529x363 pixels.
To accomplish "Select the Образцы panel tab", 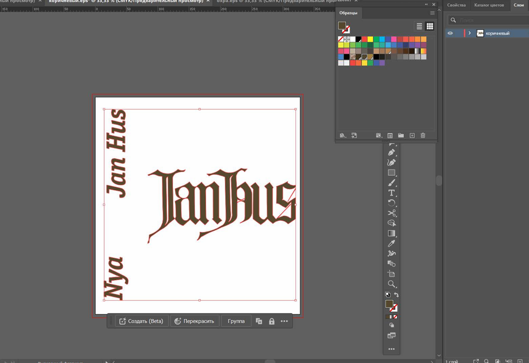I will (x=348, y=13).
